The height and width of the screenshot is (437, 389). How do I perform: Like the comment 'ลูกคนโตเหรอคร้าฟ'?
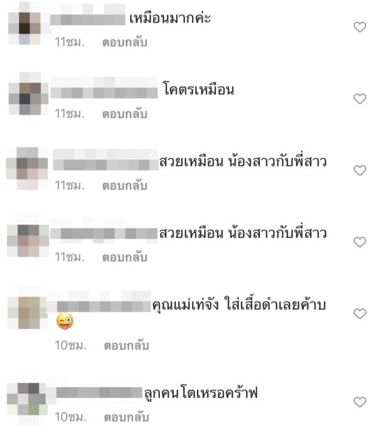pos(360,402)
